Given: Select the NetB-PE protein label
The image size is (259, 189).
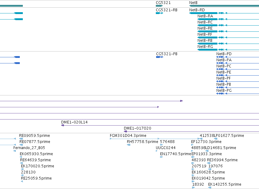Looking at the screenshot, I should [224, 72].
